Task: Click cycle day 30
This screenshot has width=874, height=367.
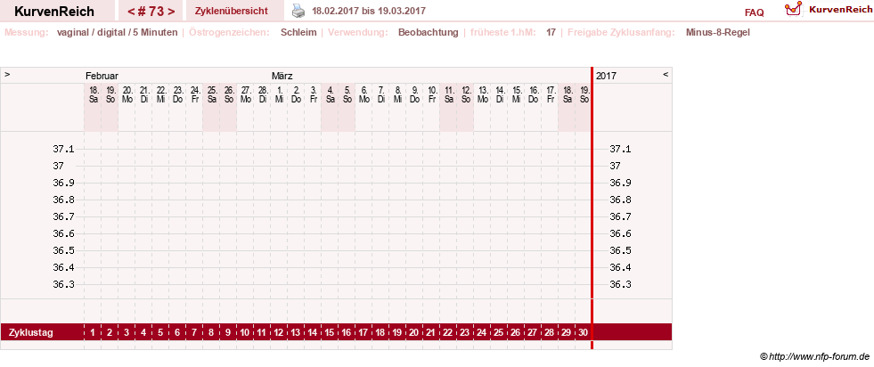Action: pyautogui.click(x=584, y=333)
